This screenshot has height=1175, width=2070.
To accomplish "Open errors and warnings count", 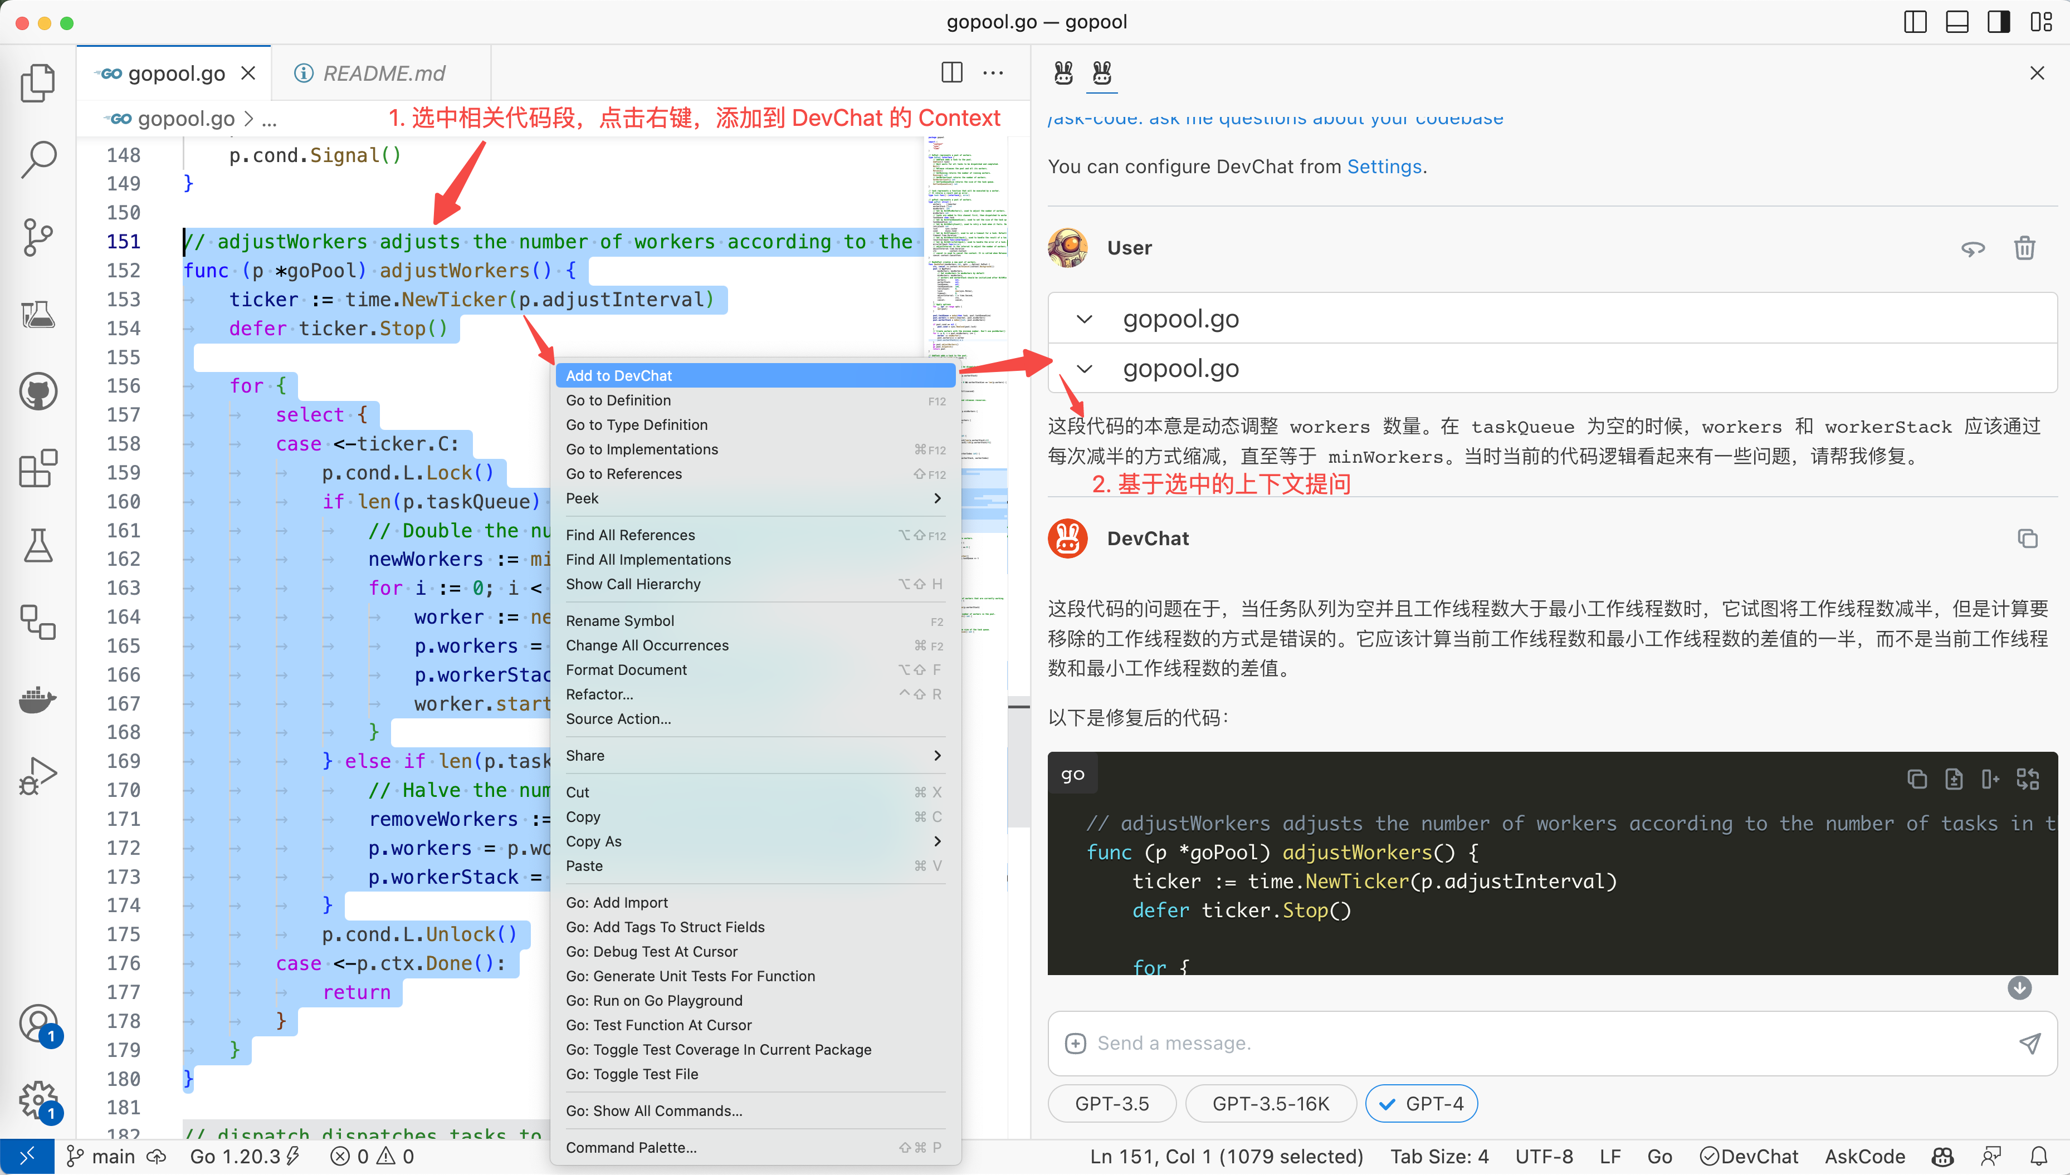I will point(372,1157).
